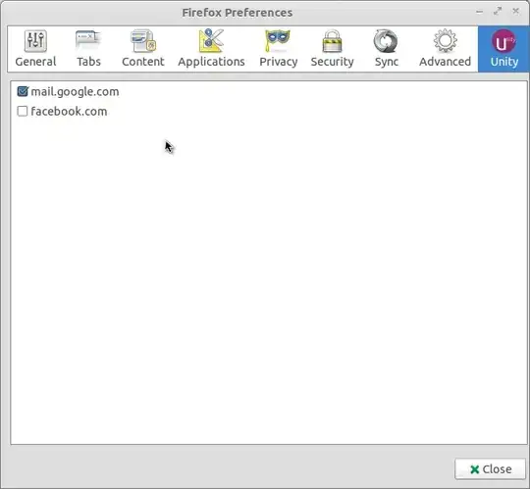The width and height of the screenshot is (530, 489).
Task: Select the Advanced gear icon
Action: click(x=445, y=40)
